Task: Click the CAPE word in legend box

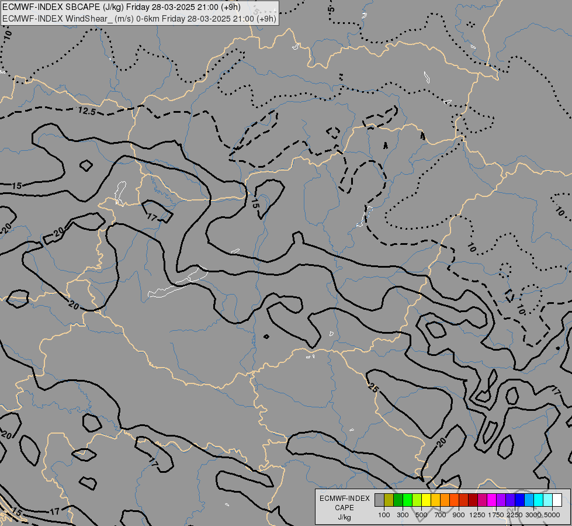Action: tap(344, 508)
